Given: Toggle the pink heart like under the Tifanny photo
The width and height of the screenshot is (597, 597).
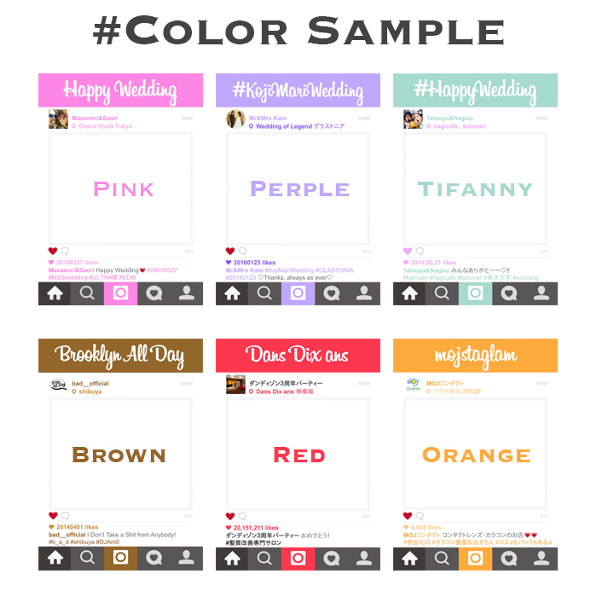Looking at the screenshot, I should pos(408,251).
